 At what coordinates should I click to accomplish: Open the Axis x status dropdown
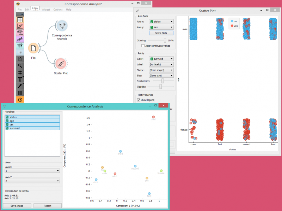pyautogui.click(x=161, y=22)
